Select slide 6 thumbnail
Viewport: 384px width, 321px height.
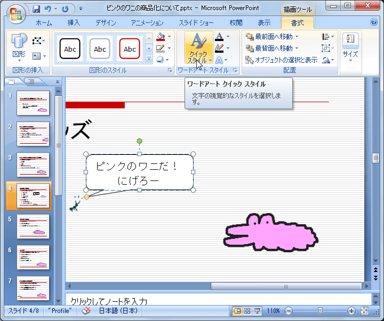[x=33, y=258]
